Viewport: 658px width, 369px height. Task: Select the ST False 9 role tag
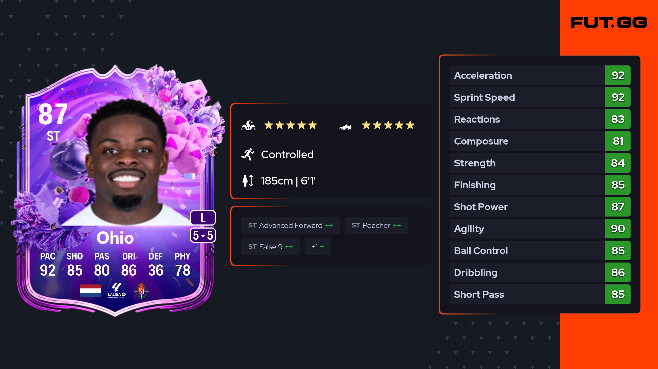tap(271, 247)
